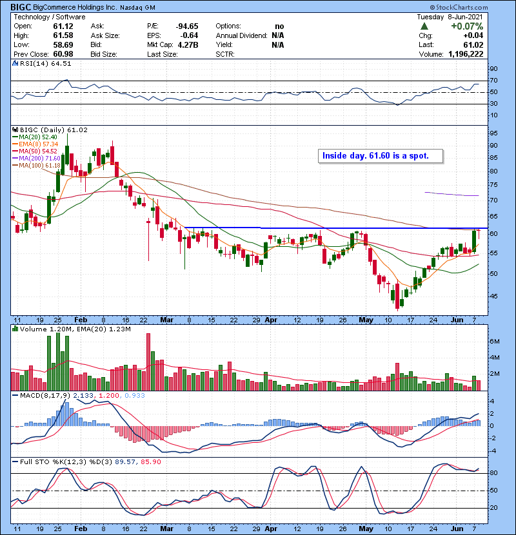Click the 'Nasdaq GM' exchange label

click(x=137, y=8)
